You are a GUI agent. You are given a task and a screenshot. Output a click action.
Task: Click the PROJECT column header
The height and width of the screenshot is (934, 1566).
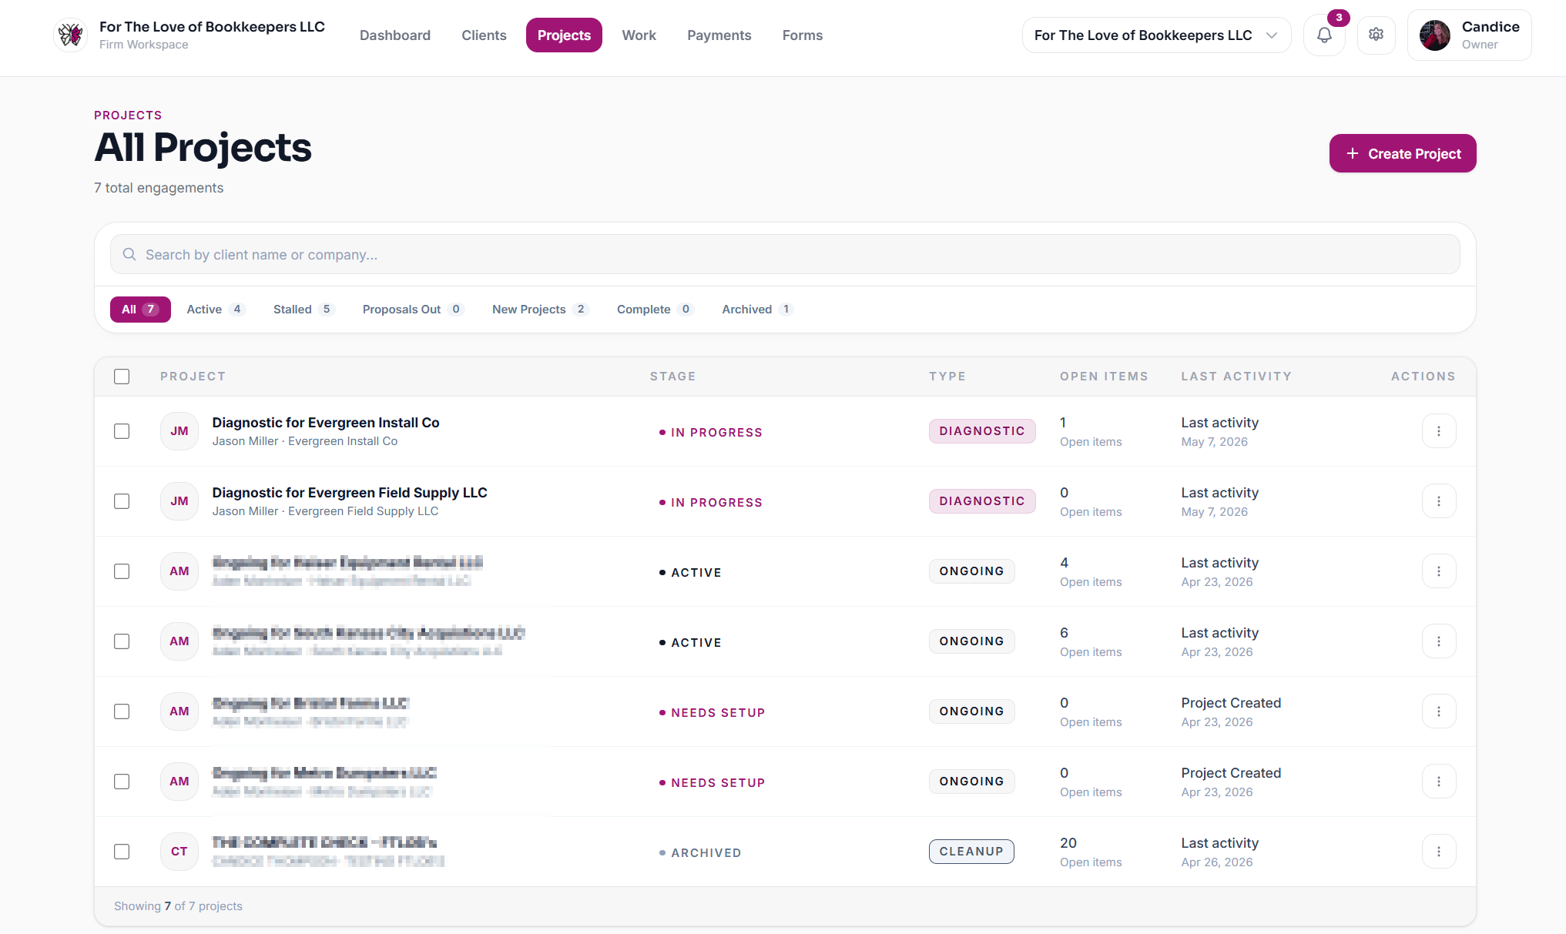pos(193,377)
